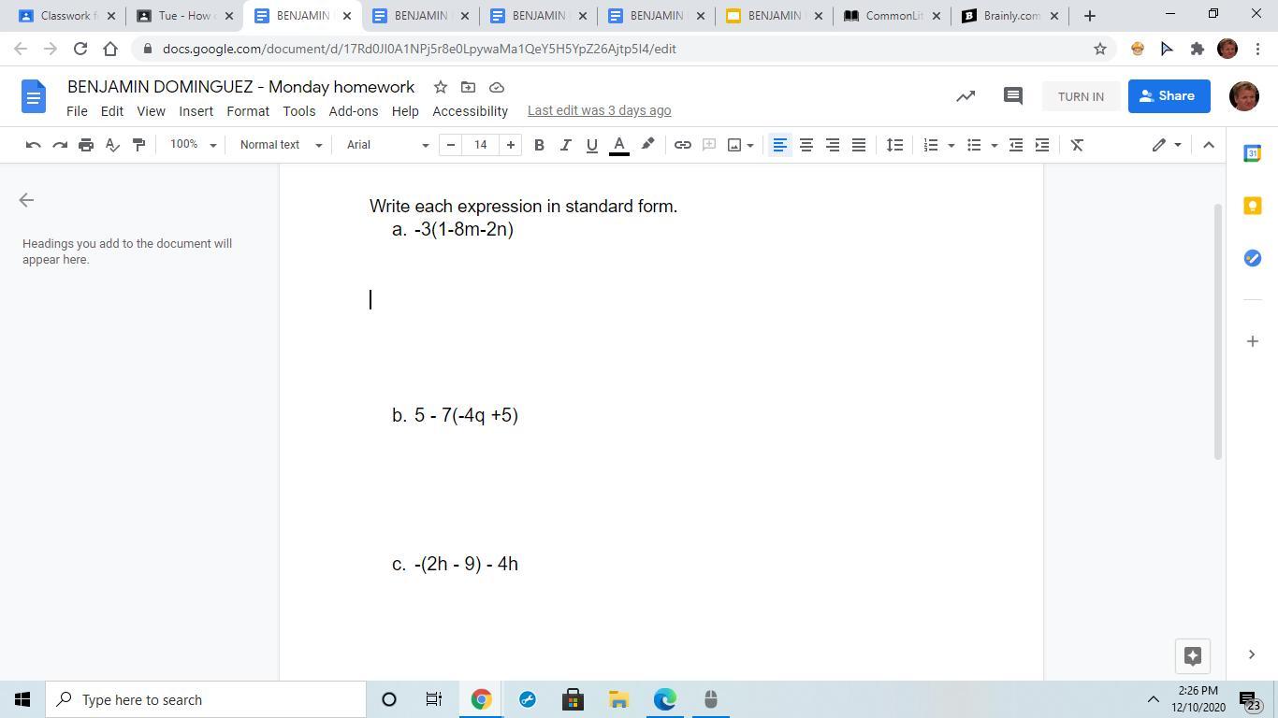Toggle italic formatting
Image resolution: width=1278 pixels, height=718 pixels.
(565, 145)
